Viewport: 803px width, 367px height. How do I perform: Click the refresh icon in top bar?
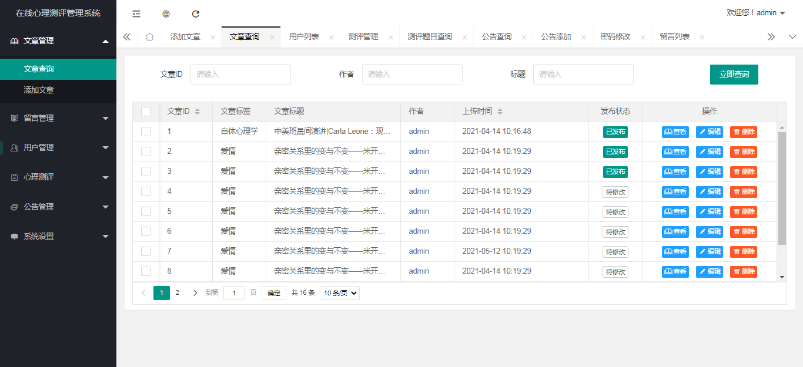[196, 14]
